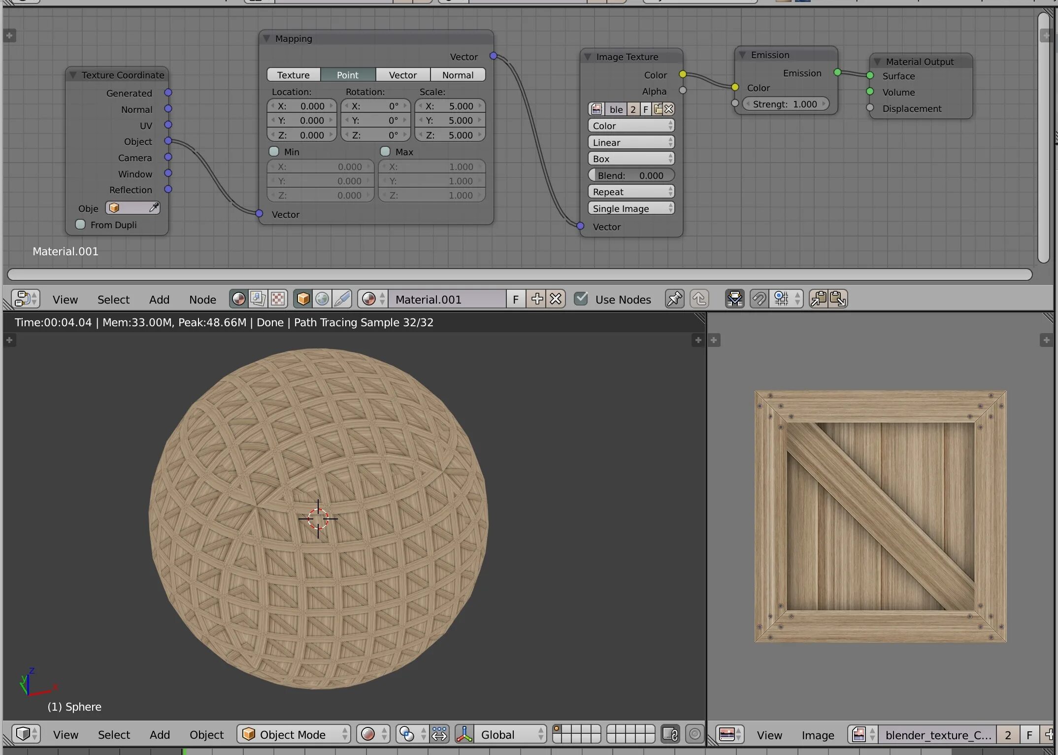Screen dimensions: 1058x755
Task: Select the shader nodes tree type icon
Action: click(x=239, y=299)
